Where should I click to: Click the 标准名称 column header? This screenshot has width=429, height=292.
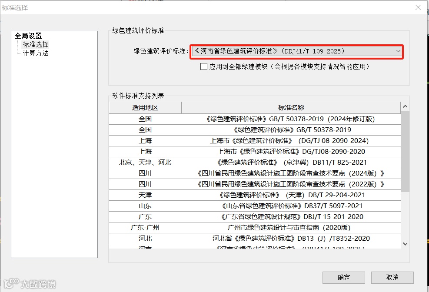[291, 107]
